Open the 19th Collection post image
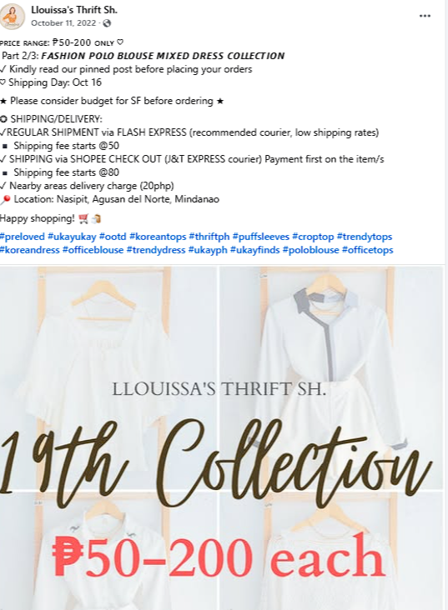Image resolution: width=448 pixels, height=610 pixels. (222, 437)
